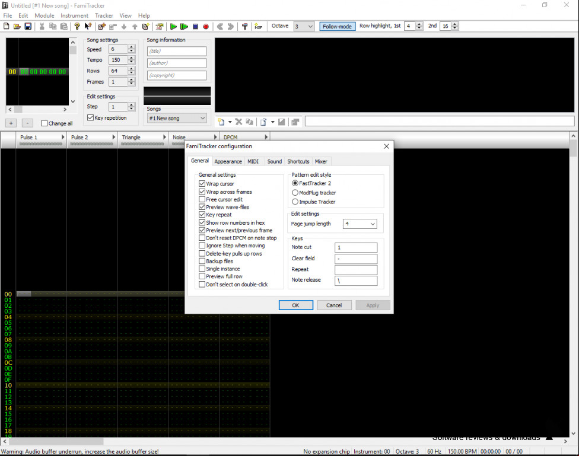Screen dimensions: 579x456
Task: Click the Previous frame double-arrow icon
Action: tap(220, 26)
